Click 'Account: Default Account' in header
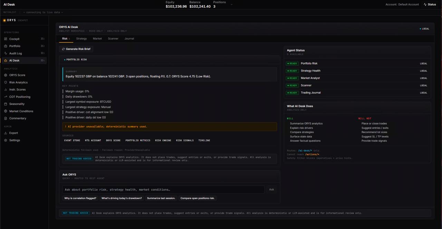 coord(402,4)
